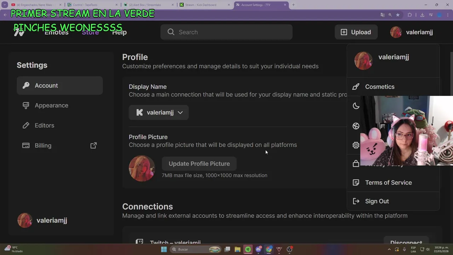Click the Sign Out arrow icon
Image resolution: width=453 pixels, height=255 pixels.
[x=356, y=201]
